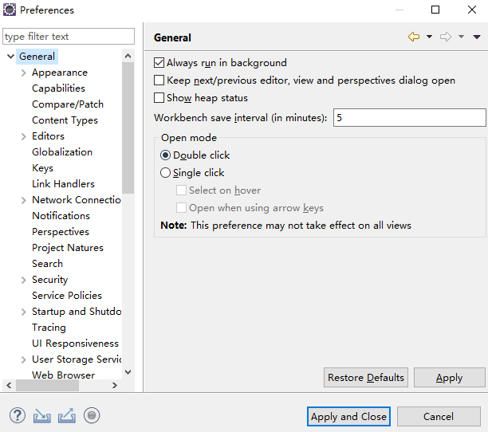
Task: Expand the Startup and Shutdown node
Action: [24, 312]
